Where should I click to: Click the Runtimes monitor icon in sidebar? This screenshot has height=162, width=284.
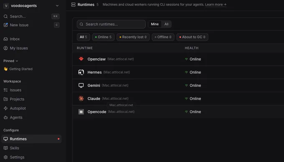click(x=5, y=139)
